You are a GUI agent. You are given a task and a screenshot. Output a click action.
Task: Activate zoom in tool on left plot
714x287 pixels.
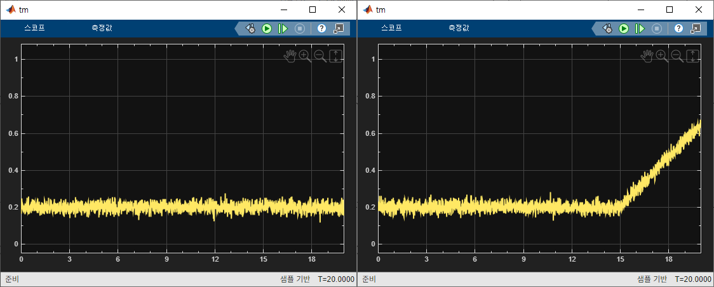[x=305, y=56]
